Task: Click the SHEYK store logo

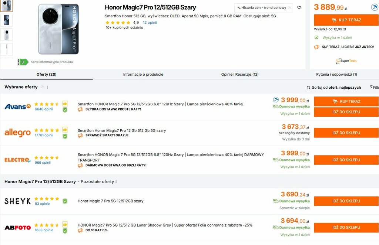Action: (x=17, y=201)
